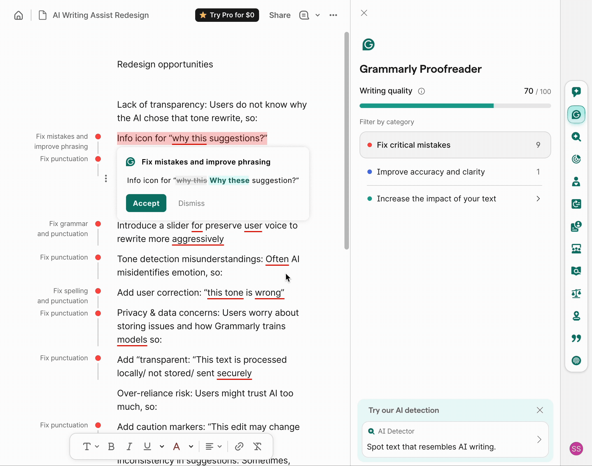Open AI Detector magnifier icon in sidebar

576,137
